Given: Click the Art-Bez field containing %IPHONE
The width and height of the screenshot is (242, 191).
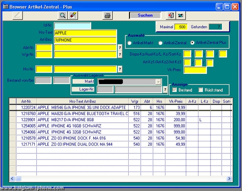Looking at the screenshot, I should point(86,40).
